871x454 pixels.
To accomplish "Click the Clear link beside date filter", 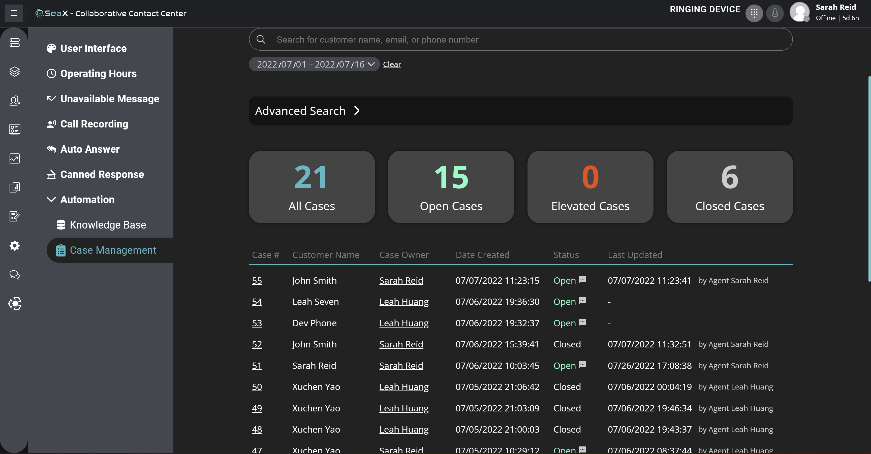I will 392,64.
